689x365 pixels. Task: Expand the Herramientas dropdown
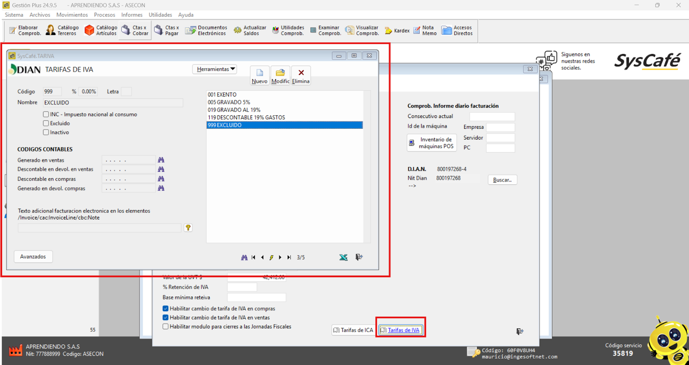click(215, 69)
